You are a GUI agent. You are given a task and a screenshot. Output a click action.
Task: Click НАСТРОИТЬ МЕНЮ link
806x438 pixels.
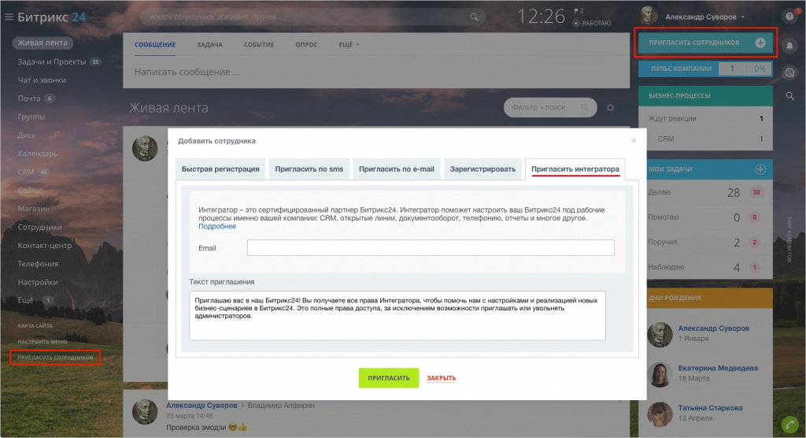(43, 342)
